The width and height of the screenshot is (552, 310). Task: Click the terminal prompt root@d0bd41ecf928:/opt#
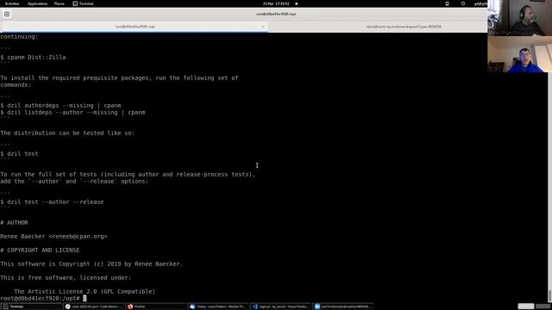pos(40,299)
